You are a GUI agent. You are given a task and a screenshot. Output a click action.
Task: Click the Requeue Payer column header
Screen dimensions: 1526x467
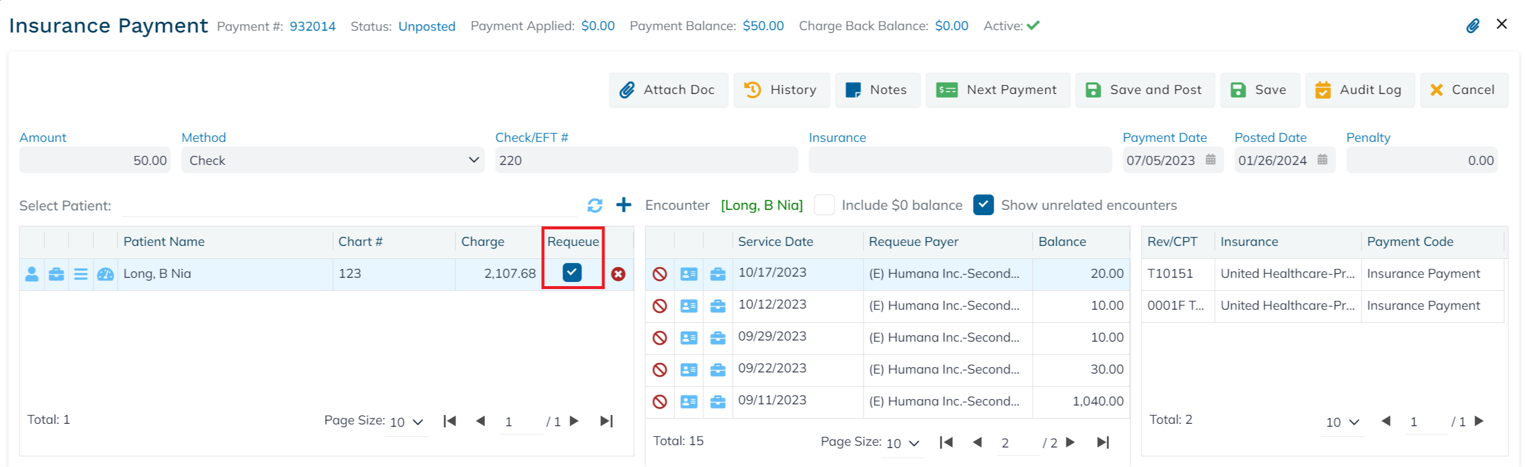[913, 242]
